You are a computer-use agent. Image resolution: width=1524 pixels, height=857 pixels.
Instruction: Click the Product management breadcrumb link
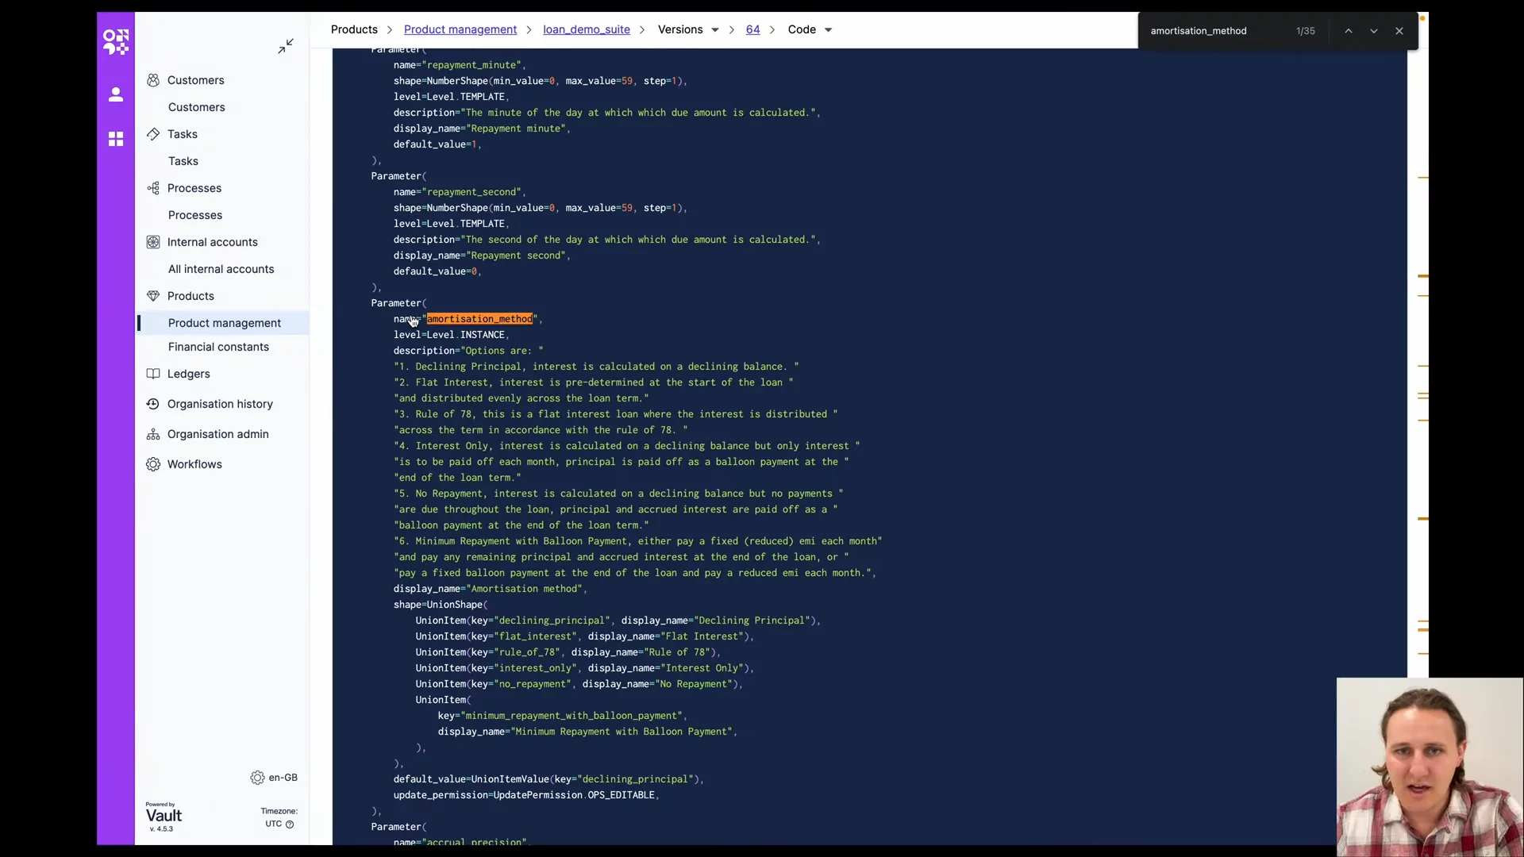point(460,29)
